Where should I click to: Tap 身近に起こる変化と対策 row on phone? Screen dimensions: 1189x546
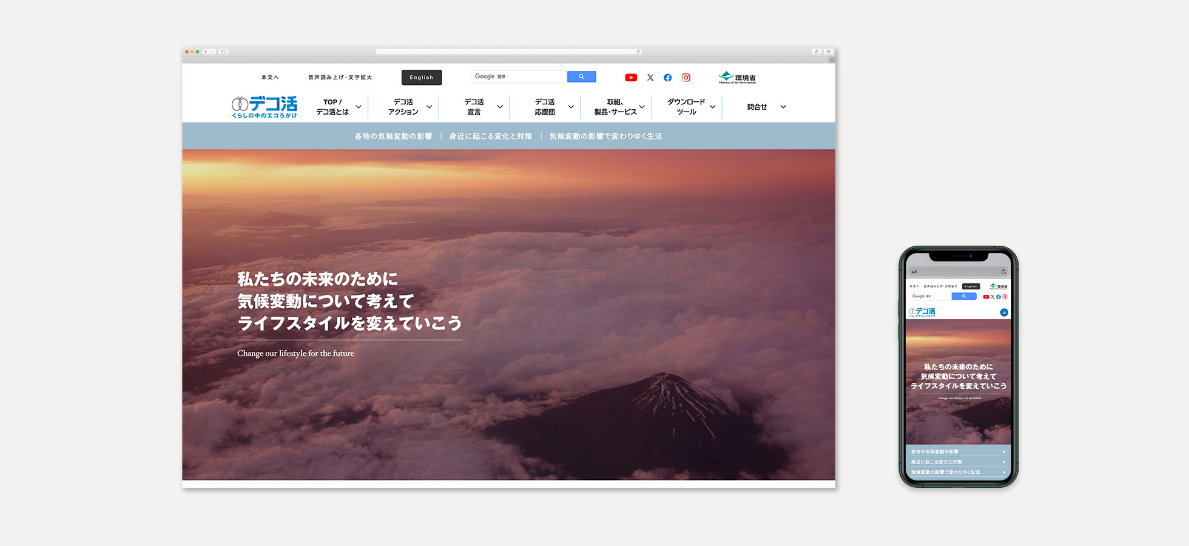tap(958, 462)
